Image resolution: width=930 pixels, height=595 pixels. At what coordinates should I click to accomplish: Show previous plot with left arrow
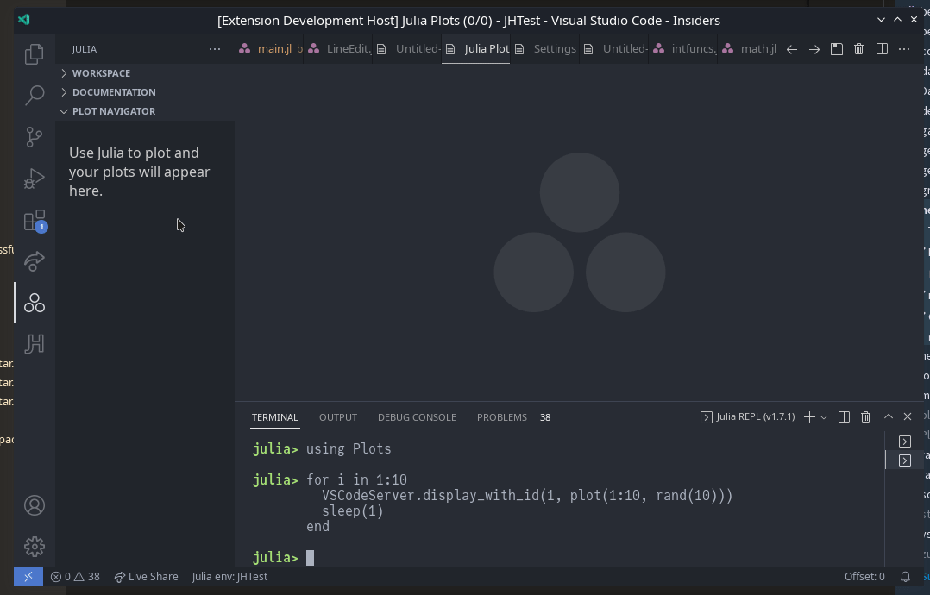pos(791,49)
